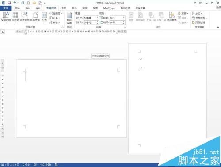This screenshot has height=167, width=221.
Task: Open the Undo history dropdown arrow
Action: coord(18,3)
